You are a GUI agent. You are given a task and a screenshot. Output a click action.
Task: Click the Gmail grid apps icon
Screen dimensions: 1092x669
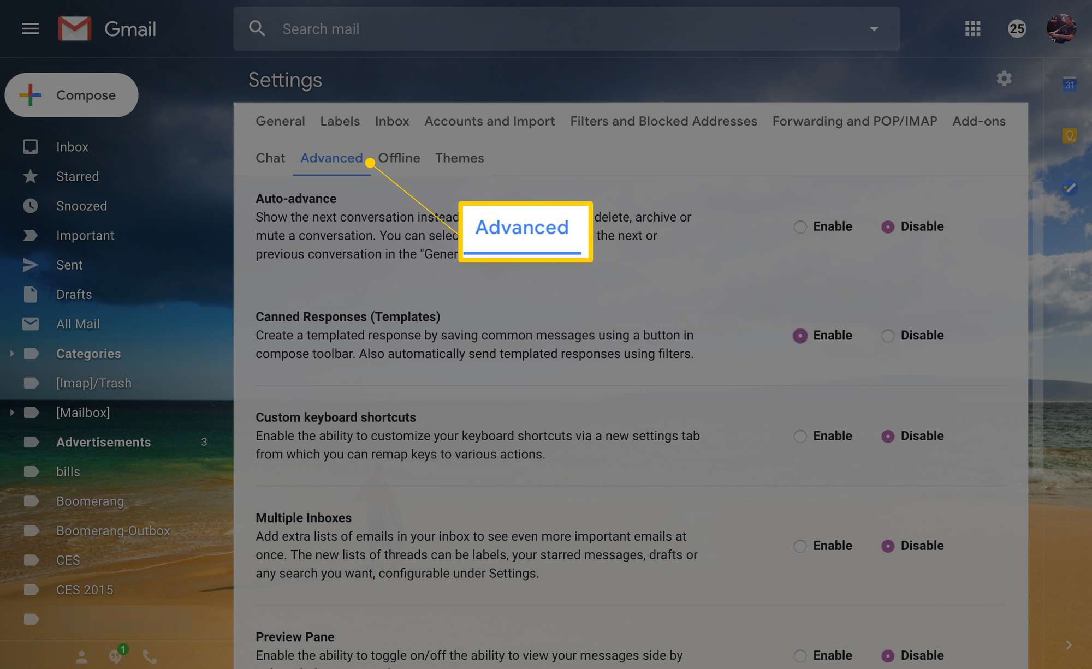point(972,29)
